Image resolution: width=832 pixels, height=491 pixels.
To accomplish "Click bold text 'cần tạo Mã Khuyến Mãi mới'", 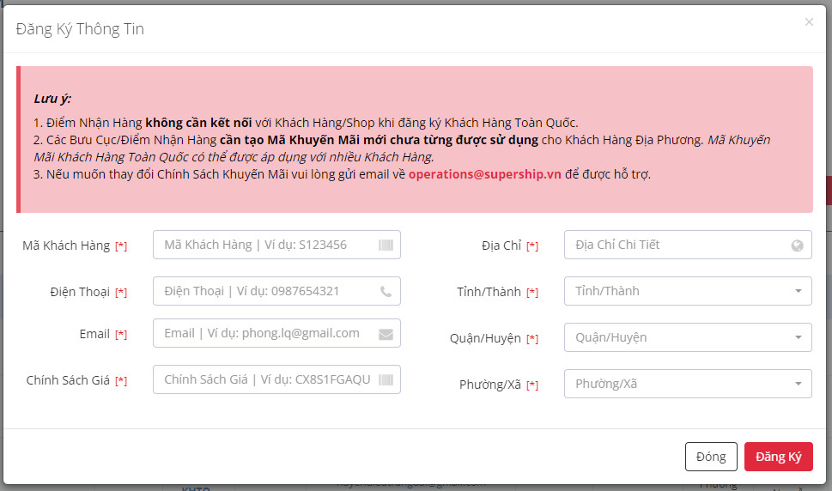I will (303, 140).
